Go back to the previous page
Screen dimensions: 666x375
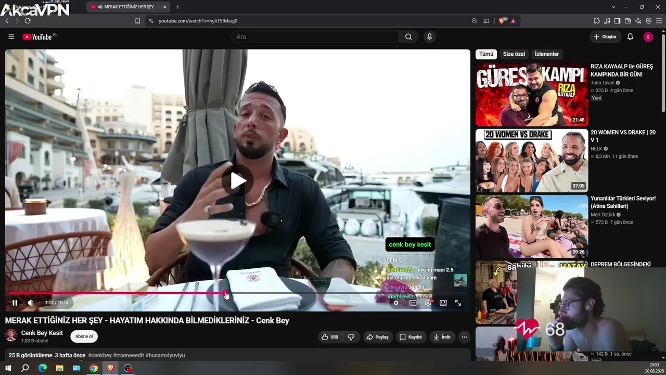click(x=7, y=21)
